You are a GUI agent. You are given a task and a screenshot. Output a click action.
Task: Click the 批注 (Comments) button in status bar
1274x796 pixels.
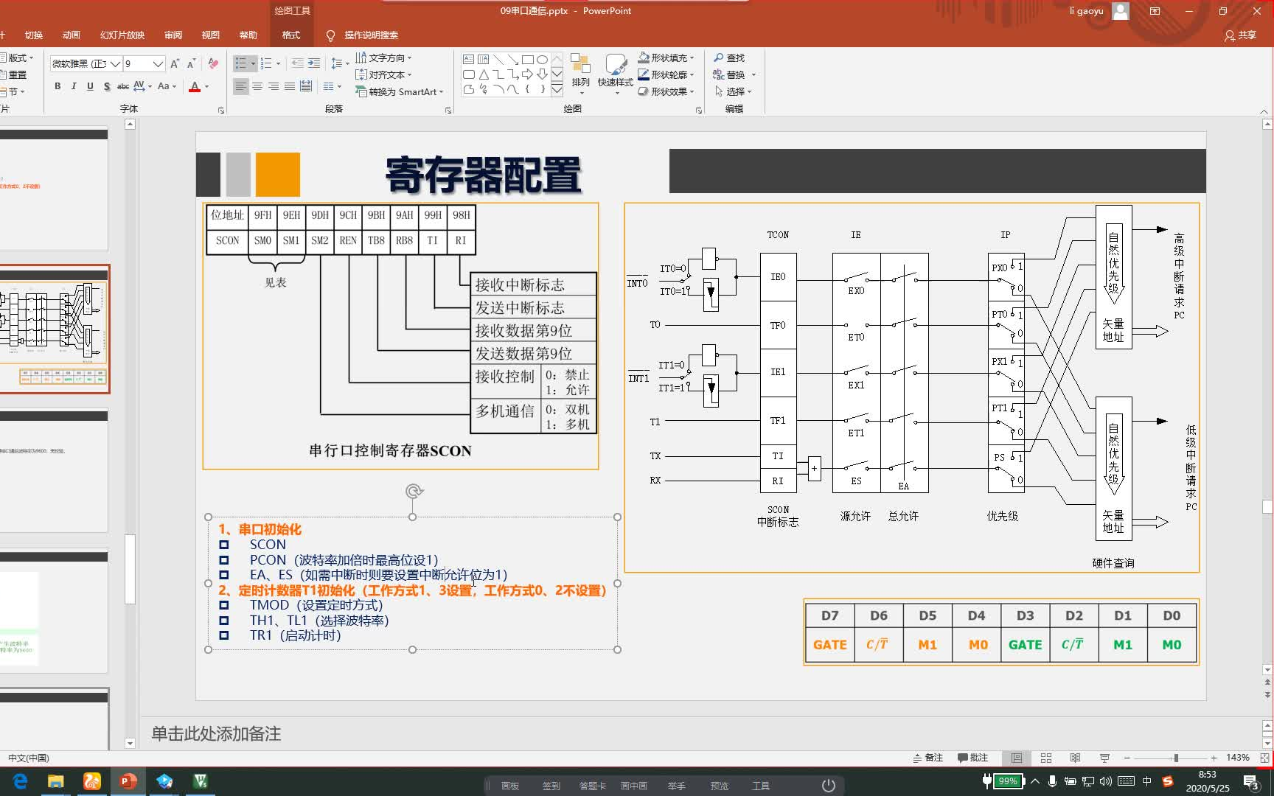(x=973, y=758)
